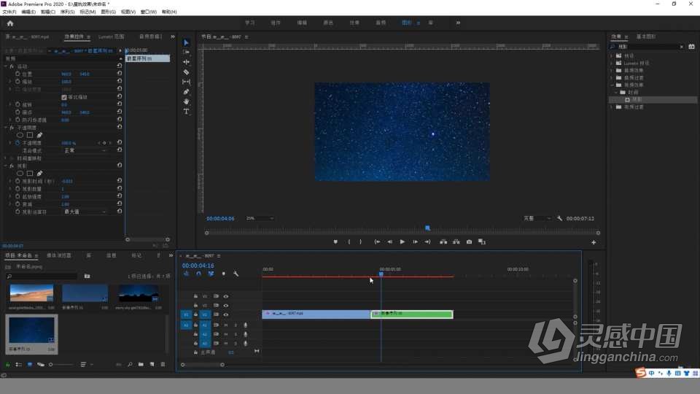This screenshot has width=700, height=394.
Task: Open the playback resolution dropdown
Action: click(x=537, y=218)
